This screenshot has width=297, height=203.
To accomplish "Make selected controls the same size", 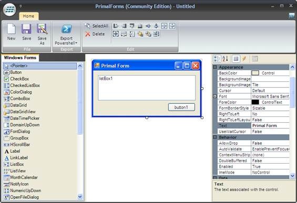I will point(116,34).
